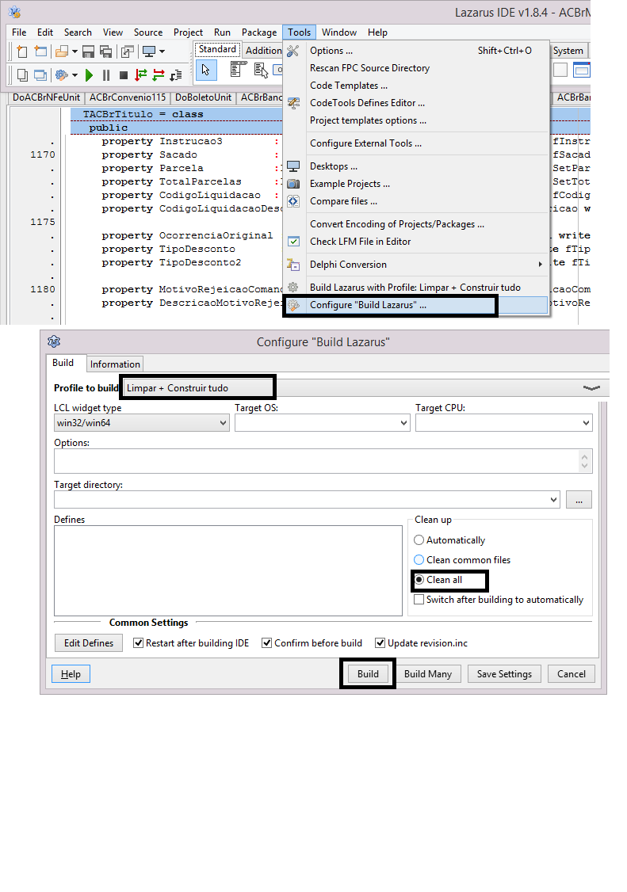Viewport: 627px width, 892px height.
Task: Open the Tools menu
Action: click(299, 32)
